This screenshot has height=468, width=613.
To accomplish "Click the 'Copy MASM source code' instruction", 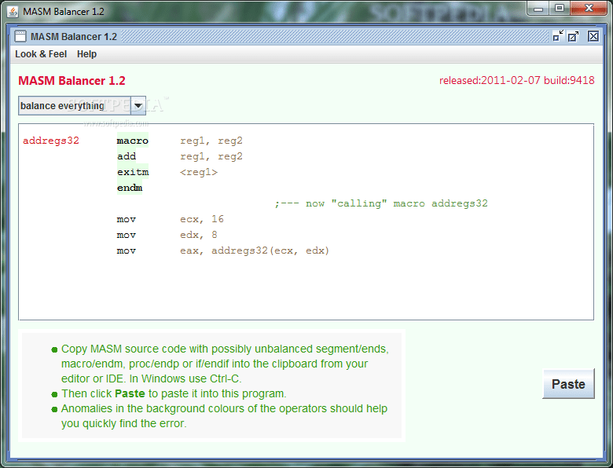I will (x=225, y=364).
